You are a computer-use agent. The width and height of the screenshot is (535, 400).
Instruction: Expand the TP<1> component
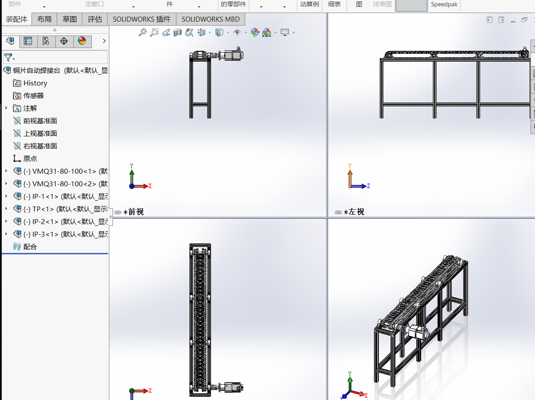coord(6,209)
